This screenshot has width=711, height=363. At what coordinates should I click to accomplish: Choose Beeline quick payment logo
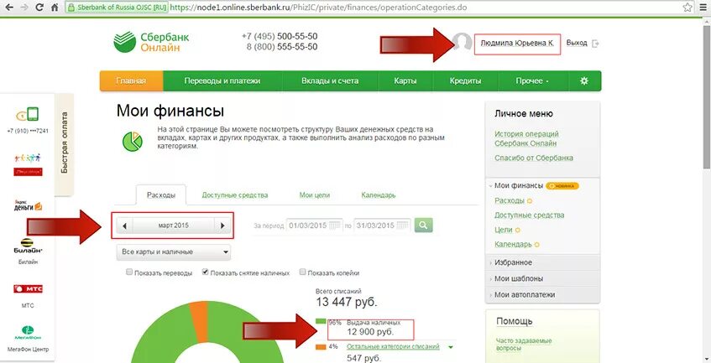(28, 246)
